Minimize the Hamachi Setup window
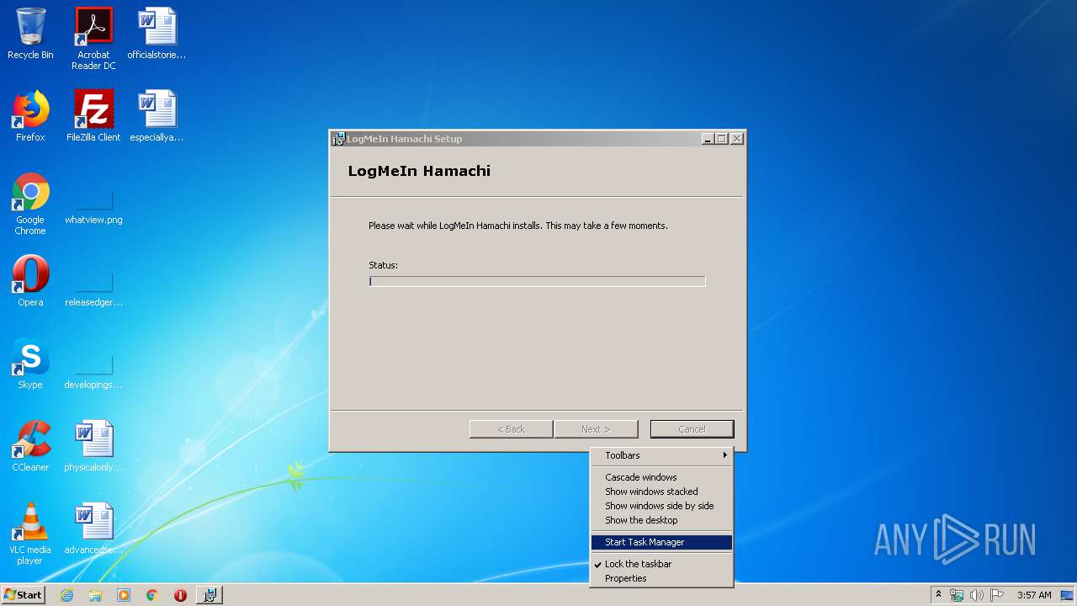 pos(708,139)
